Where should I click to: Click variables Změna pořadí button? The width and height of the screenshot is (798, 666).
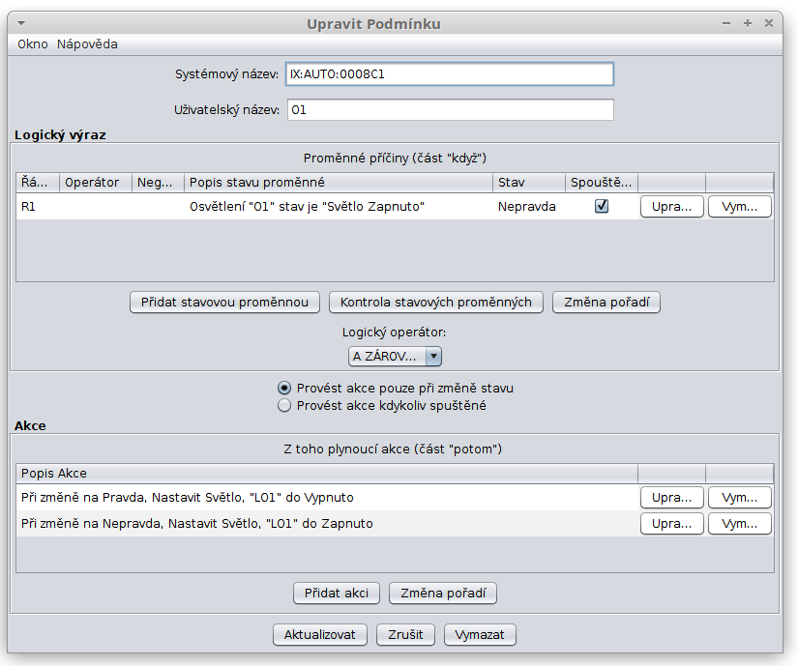point(606,302)
